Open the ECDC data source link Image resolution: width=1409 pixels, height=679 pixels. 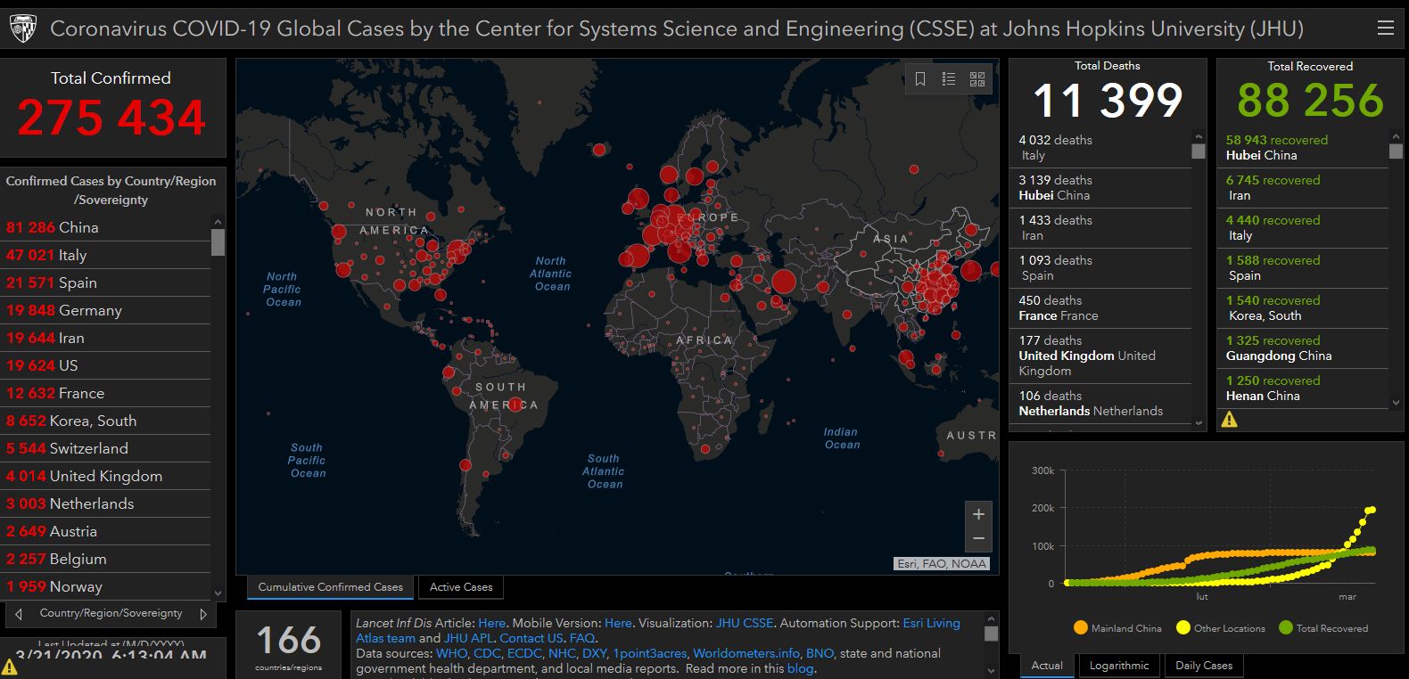[524, 653]
